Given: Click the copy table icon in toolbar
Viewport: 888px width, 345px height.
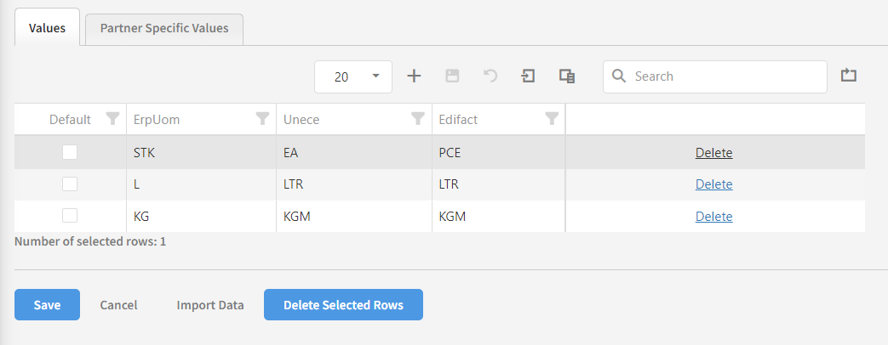Looking at the screenshot, I should [x=567, y=76].
